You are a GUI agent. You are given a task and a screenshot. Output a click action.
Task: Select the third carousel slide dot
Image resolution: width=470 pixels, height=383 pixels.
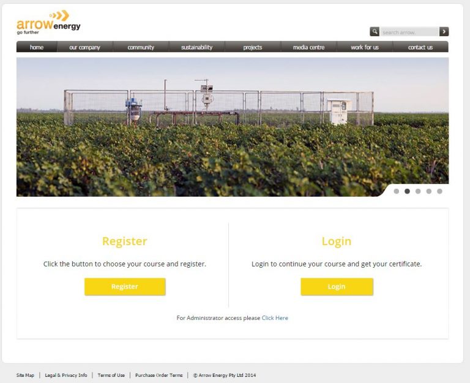[418, 191]
